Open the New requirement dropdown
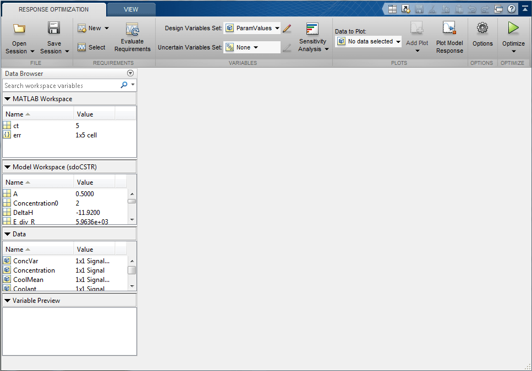Viewport: 532px width, 371px height. [x=93, y=28]
